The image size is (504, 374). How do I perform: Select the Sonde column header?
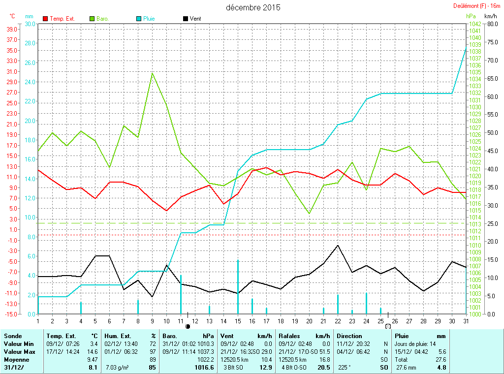coord(13,336)
